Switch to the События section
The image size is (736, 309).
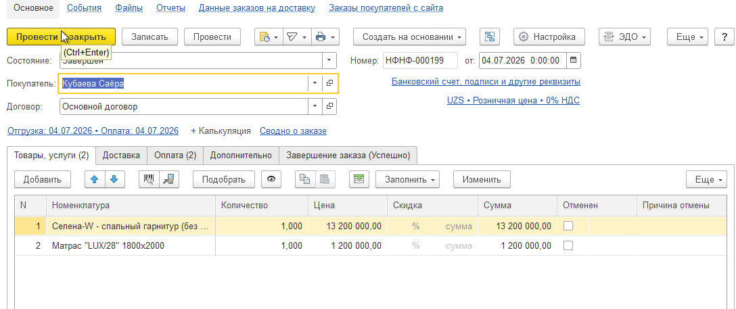pos(84,8)
